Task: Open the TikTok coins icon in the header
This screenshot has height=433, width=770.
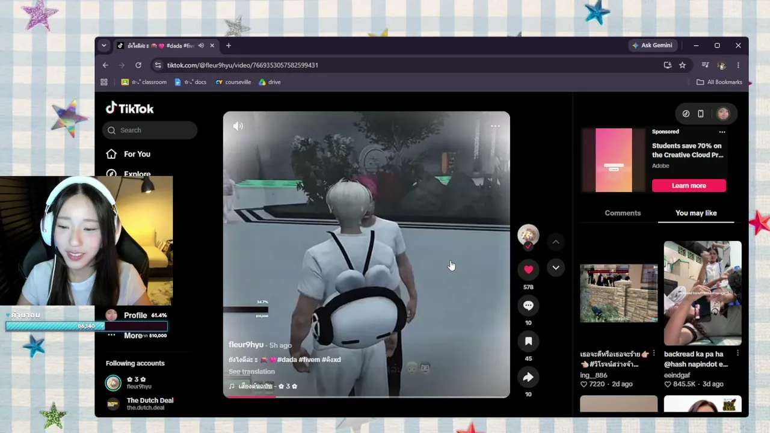Action: tap(686, 114)
